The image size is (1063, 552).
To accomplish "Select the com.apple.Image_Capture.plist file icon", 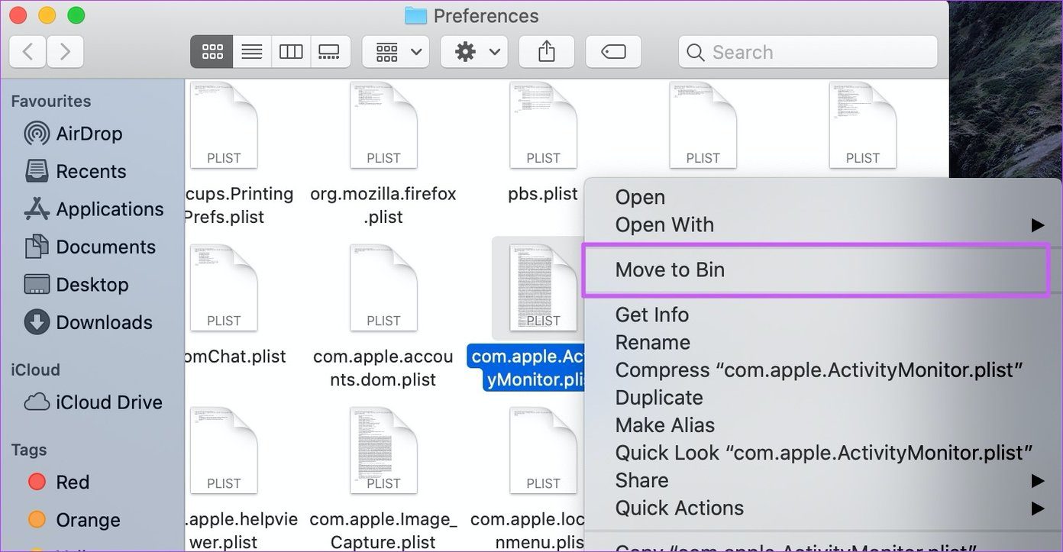I will pos(383,450).
